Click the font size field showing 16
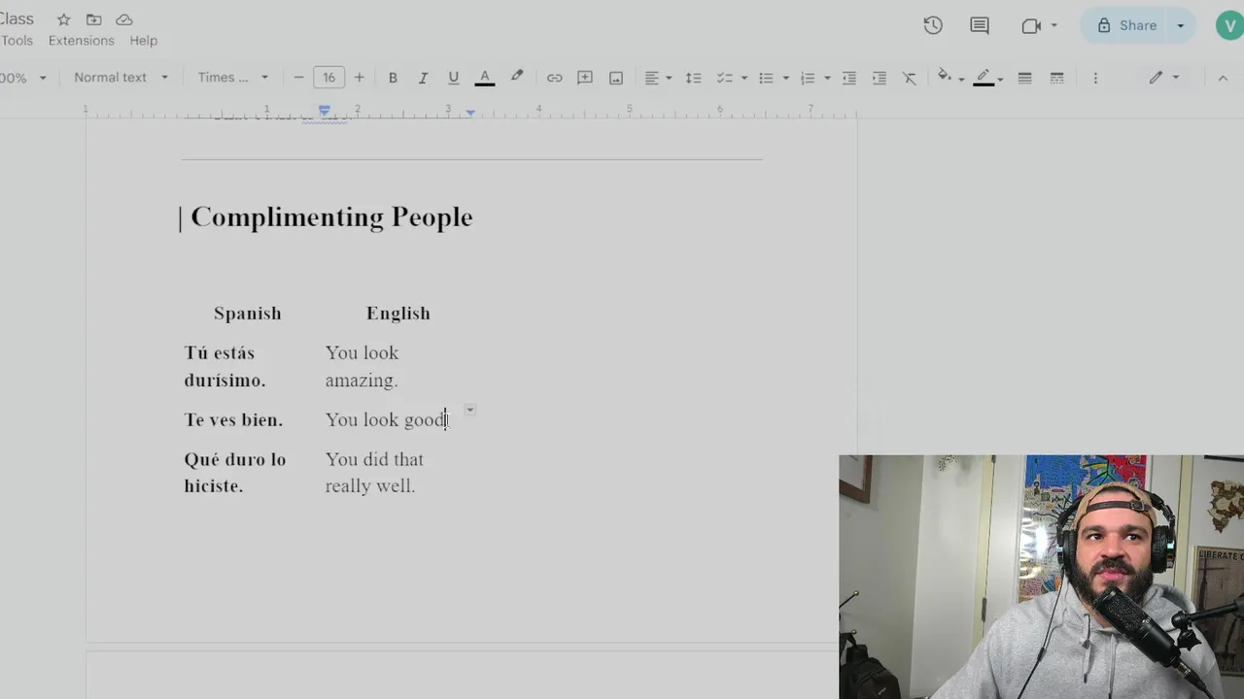 click(x=328, y=78)
